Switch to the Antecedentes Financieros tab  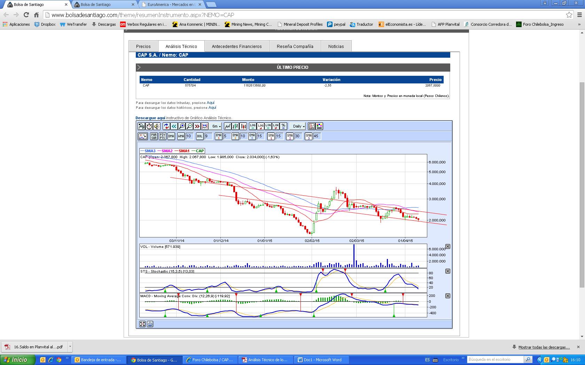pos(237,46)
